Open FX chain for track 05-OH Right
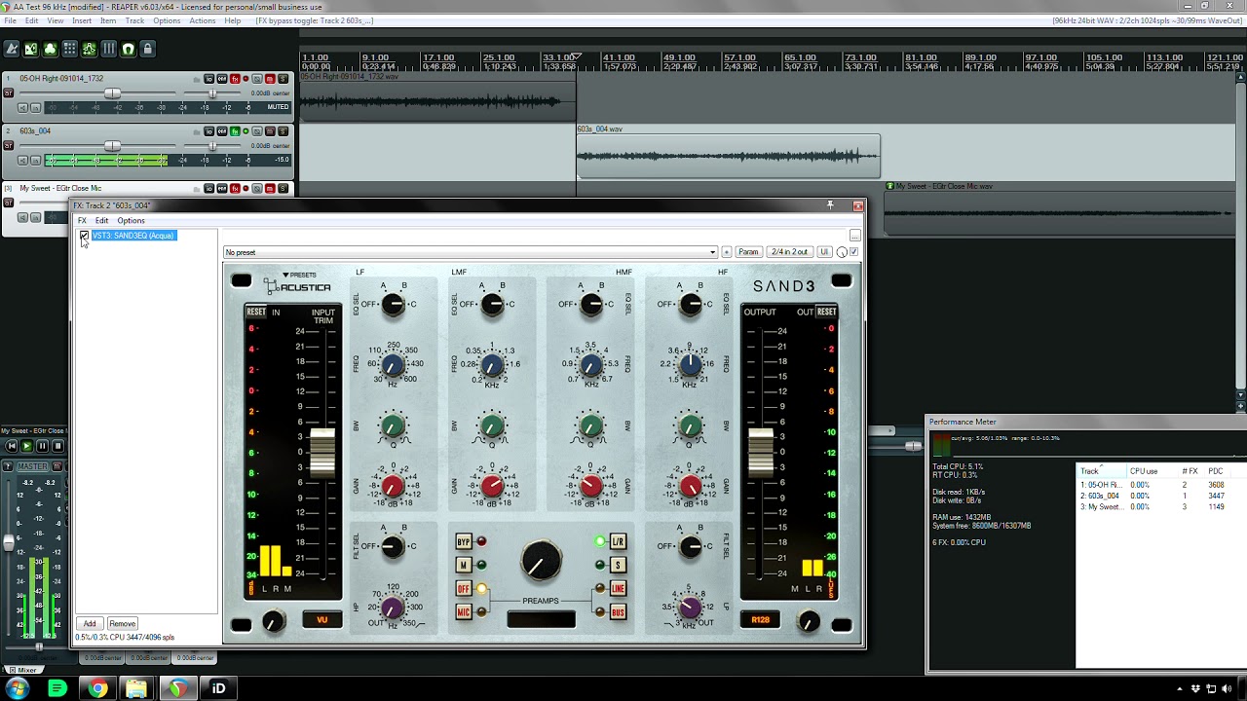Viewport: 1247px width, 701px height. click(x=235, y=79)
